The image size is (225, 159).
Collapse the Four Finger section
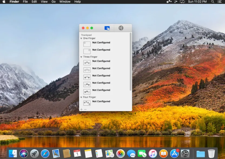click(x=81, y=97)
